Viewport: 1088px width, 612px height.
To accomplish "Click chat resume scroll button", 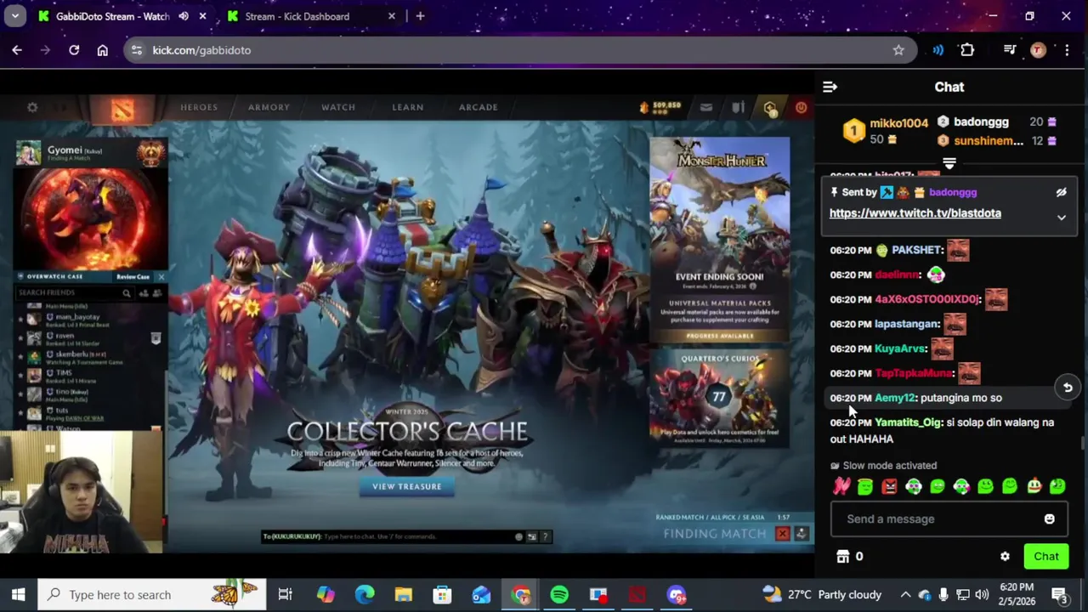I will (1068, 388).
